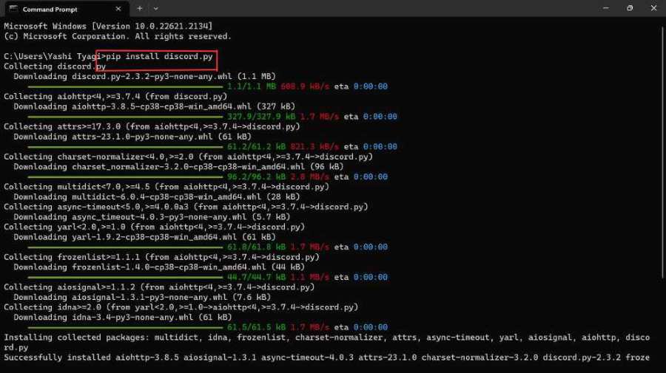Click the Command Prompt tab icon

(x=13, y=9)
